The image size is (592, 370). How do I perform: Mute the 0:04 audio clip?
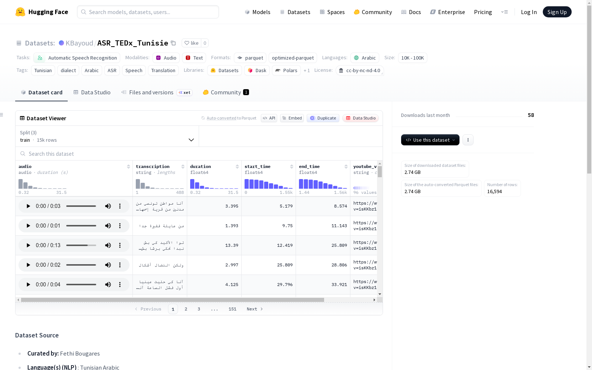tap(108, 285)
